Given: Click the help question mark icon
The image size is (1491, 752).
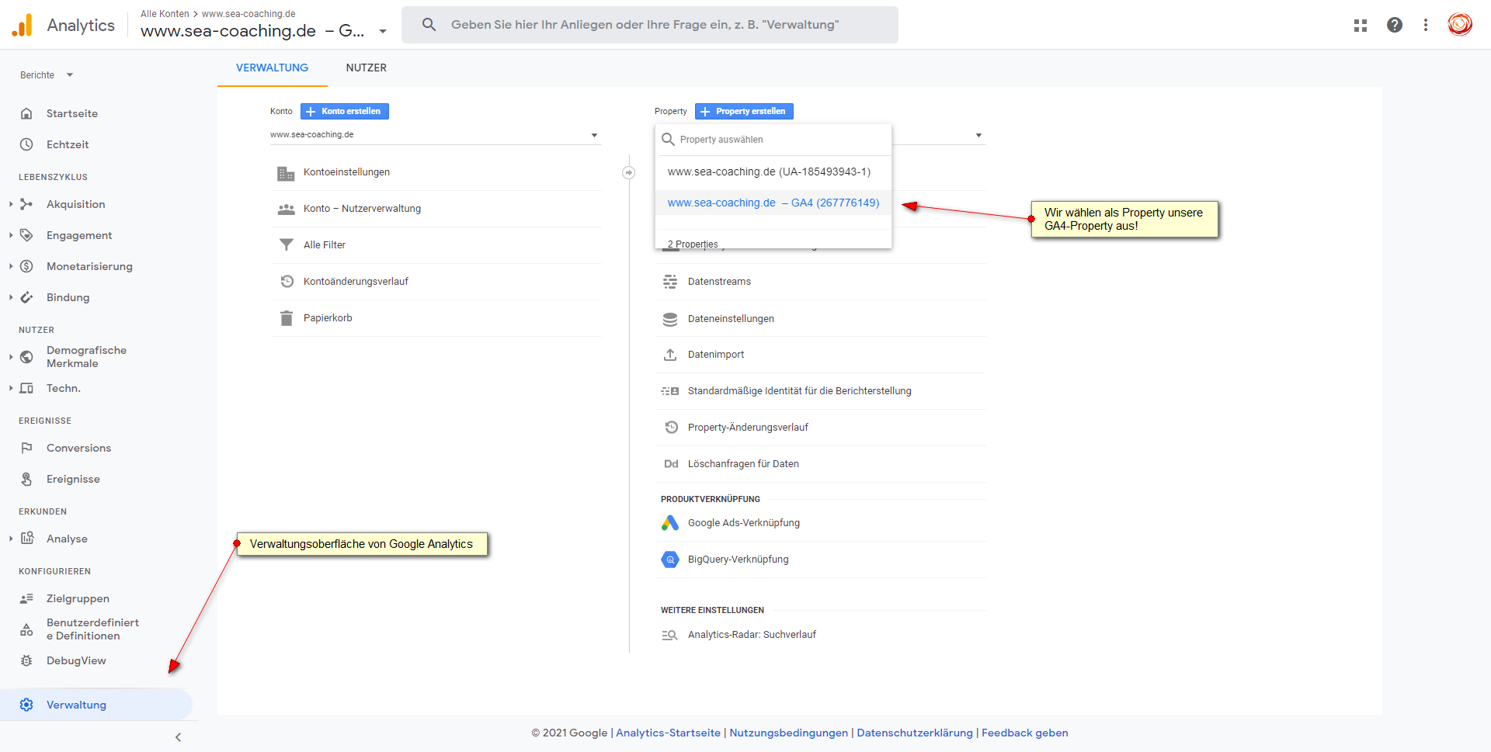Looking at the screenshot, I should [x=1394, y=25].
